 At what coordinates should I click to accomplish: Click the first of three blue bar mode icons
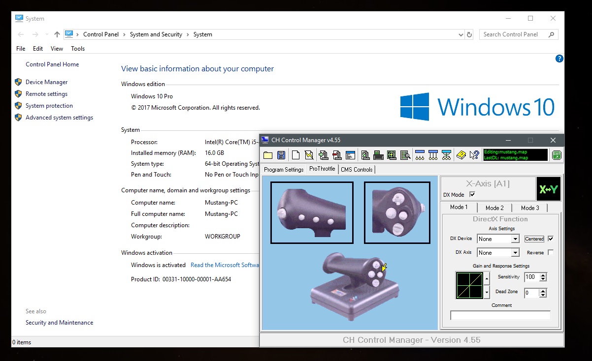click(x=420, y=155)
